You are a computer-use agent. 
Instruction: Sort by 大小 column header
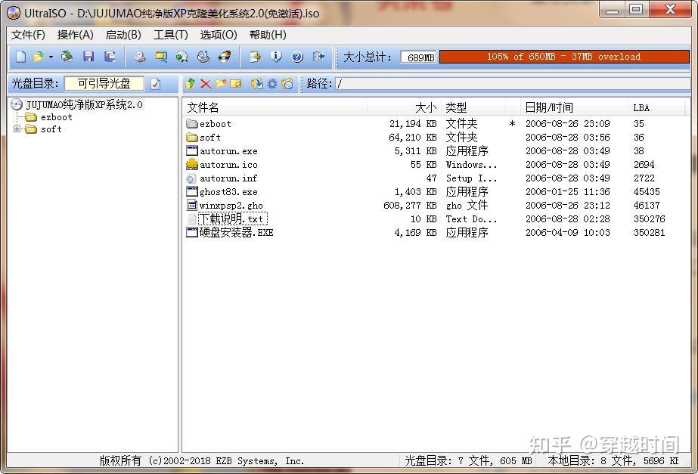405,107
